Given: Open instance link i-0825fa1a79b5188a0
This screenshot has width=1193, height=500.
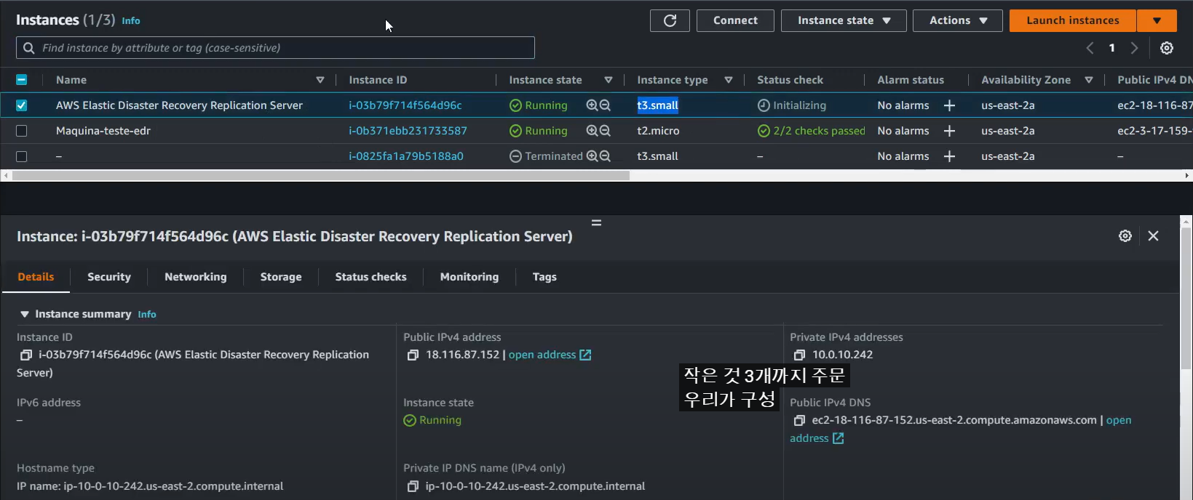Looking at the screenshot, I should tap(406, 156).
